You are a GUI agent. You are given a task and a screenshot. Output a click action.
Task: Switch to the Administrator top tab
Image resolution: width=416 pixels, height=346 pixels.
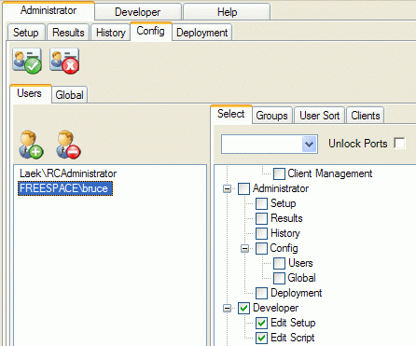49,10
